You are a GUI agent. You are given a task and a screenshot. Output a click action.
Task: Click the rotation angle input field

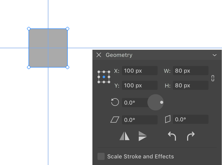(135, 103)
